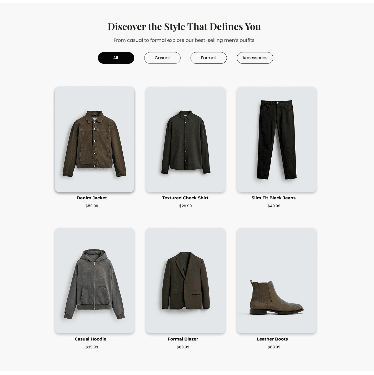Click the Textured Check Shirt title
Image resolution: width=374 pixels, height=375 pixels.
pos(185,198)
